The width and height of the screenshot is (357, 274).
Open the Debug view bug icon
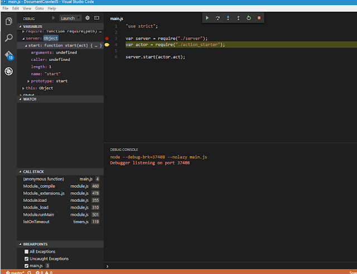[9, 71]
